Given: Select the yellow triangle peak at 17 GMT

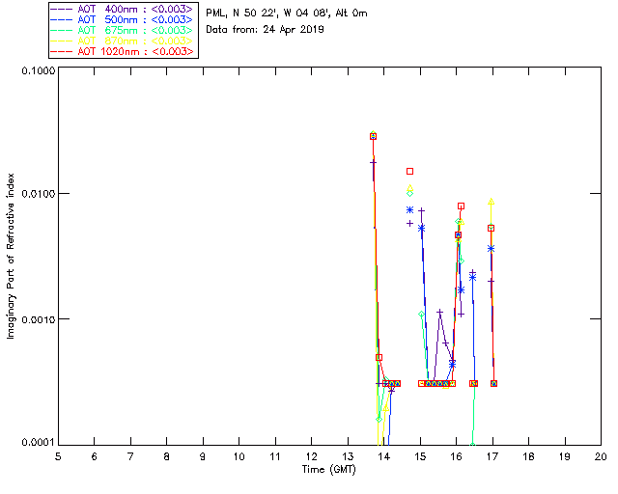Looking at the screenshot, I should 492,202.
